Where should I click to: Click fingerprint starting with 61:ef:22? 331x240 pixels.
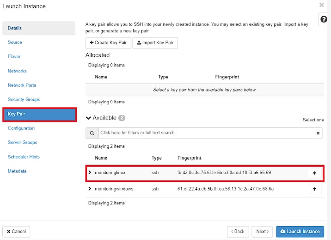(x=226, y=189)
